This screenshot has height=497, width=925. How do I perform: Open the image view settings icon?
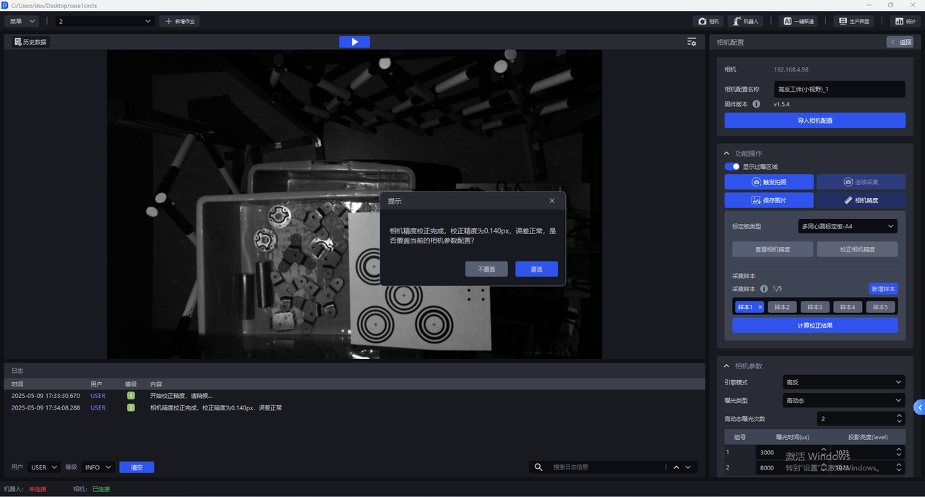[692, 42]
